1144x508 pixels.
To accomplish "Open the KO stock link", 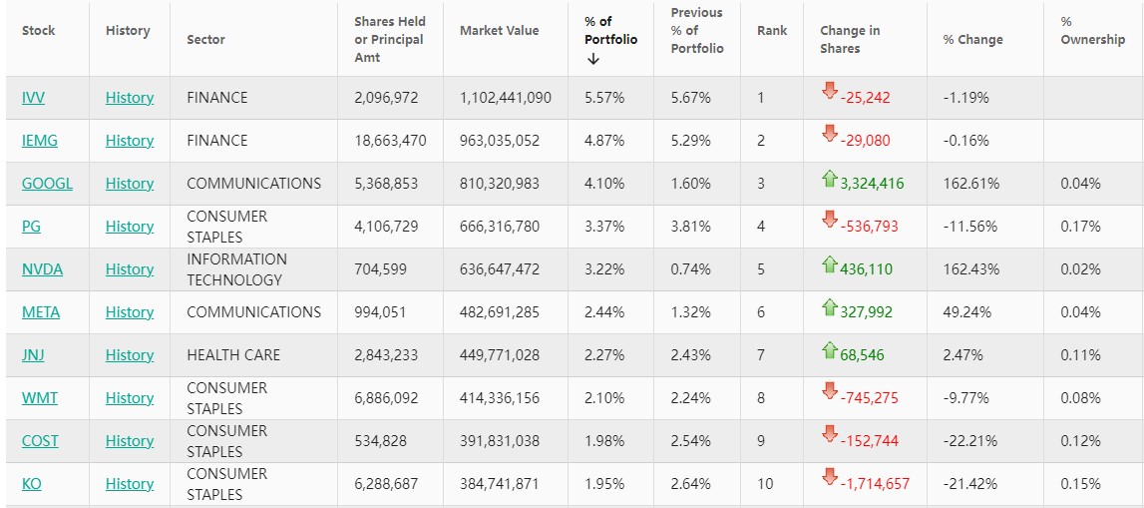I will click(x=32, y=484).
